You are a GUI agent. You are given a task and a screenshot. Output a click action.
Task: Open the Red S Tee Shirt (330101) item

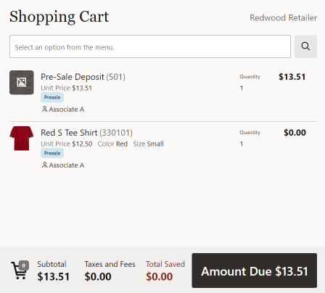pyautogui.click(x=86, y=133)
